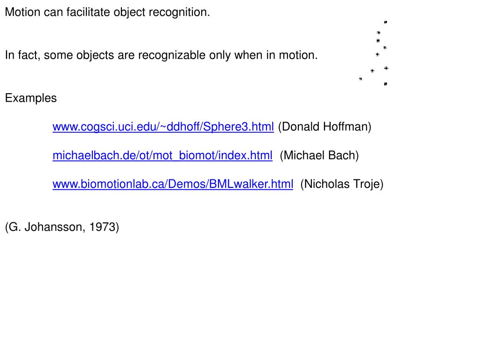Click the lowest dot of the point-light figure
This screenshot has height=358, width=478.
(386, 84)
